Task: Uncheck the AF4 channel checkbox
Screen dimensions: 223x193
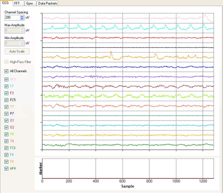Action: coord(6,169)
